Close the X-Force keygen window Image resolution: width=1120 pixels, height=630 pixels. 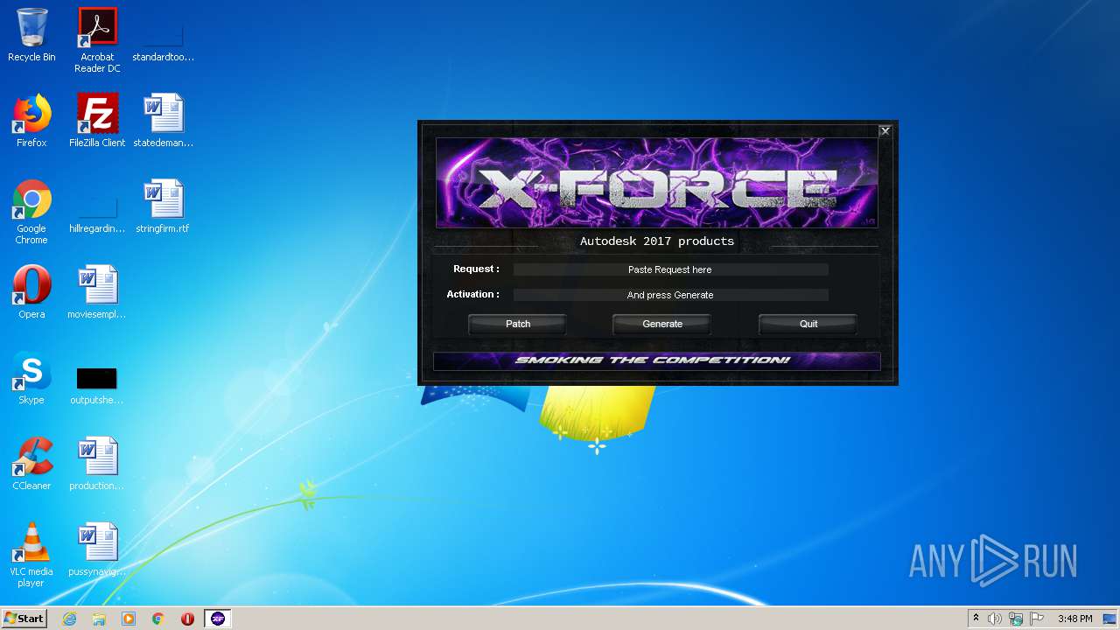pyautogui.click(x=885, y=130)
